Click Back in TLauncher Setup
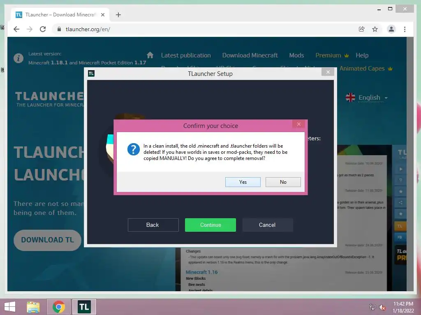The height and width of the screenshot is (315, 421). [x=153, y=225]
